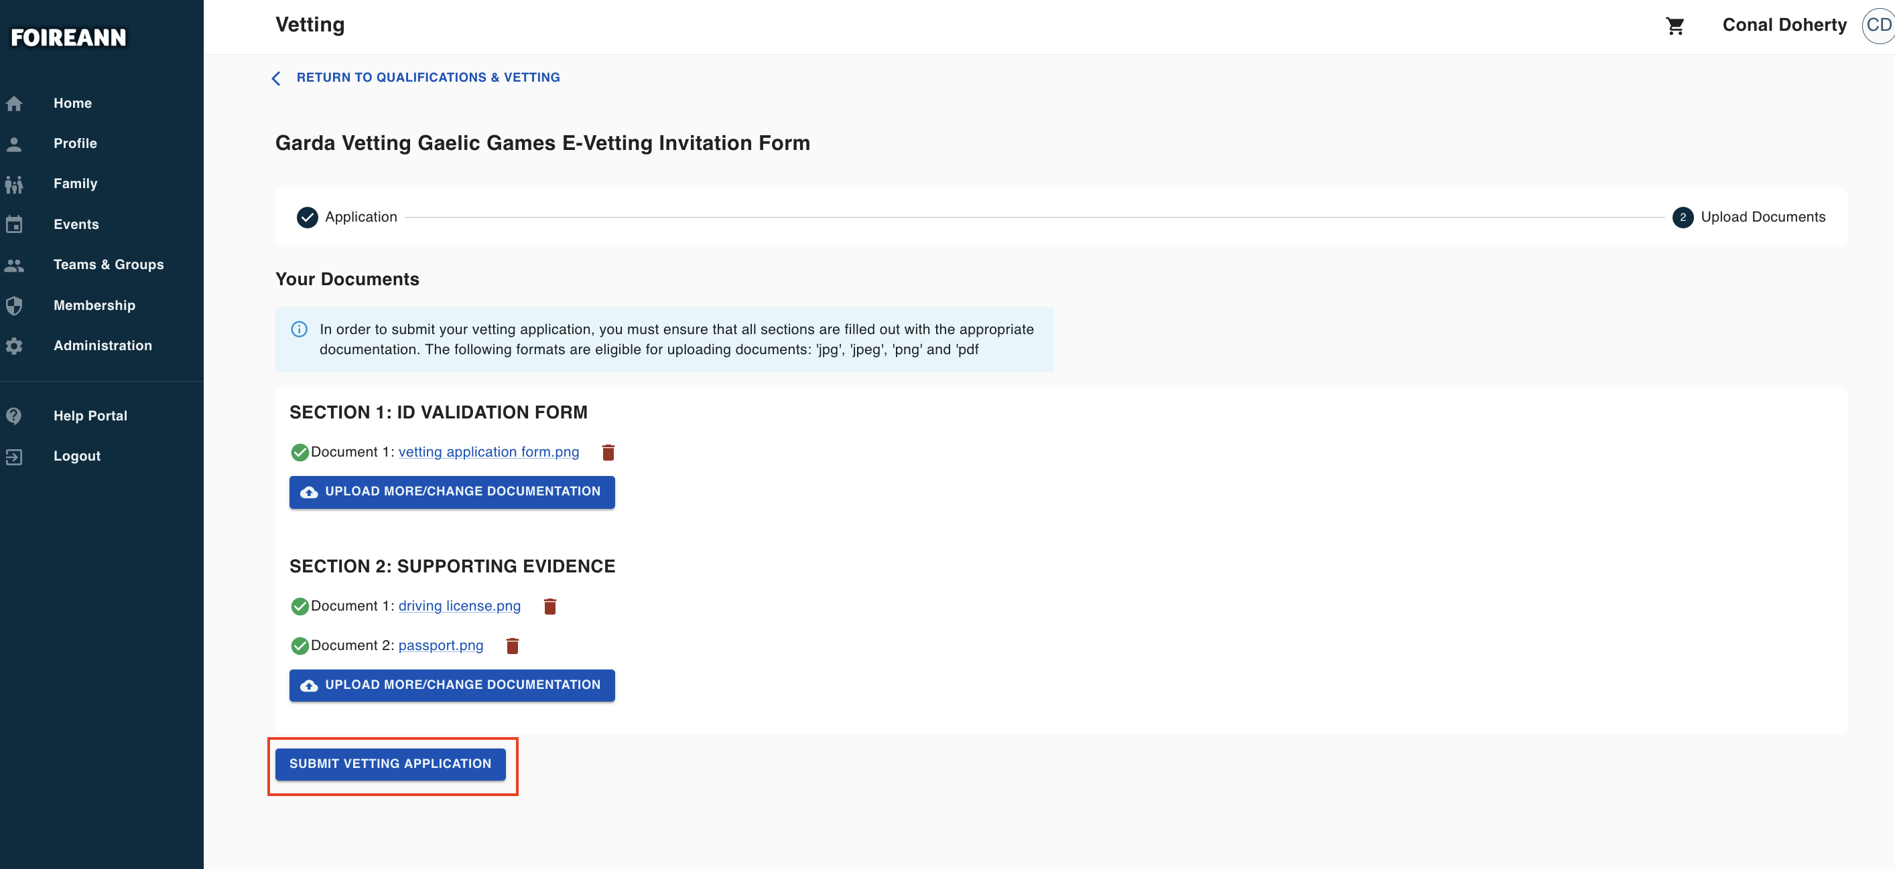The width and height of the screenshot is (1895, 869).
Task: Open passport.png document link
Action: pyautogui.click(x=441, y=645)
